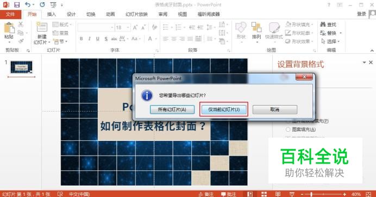Click All Slides (所有幻灯片) button
The image size is (376, 197).
click(x=172, y=109)
